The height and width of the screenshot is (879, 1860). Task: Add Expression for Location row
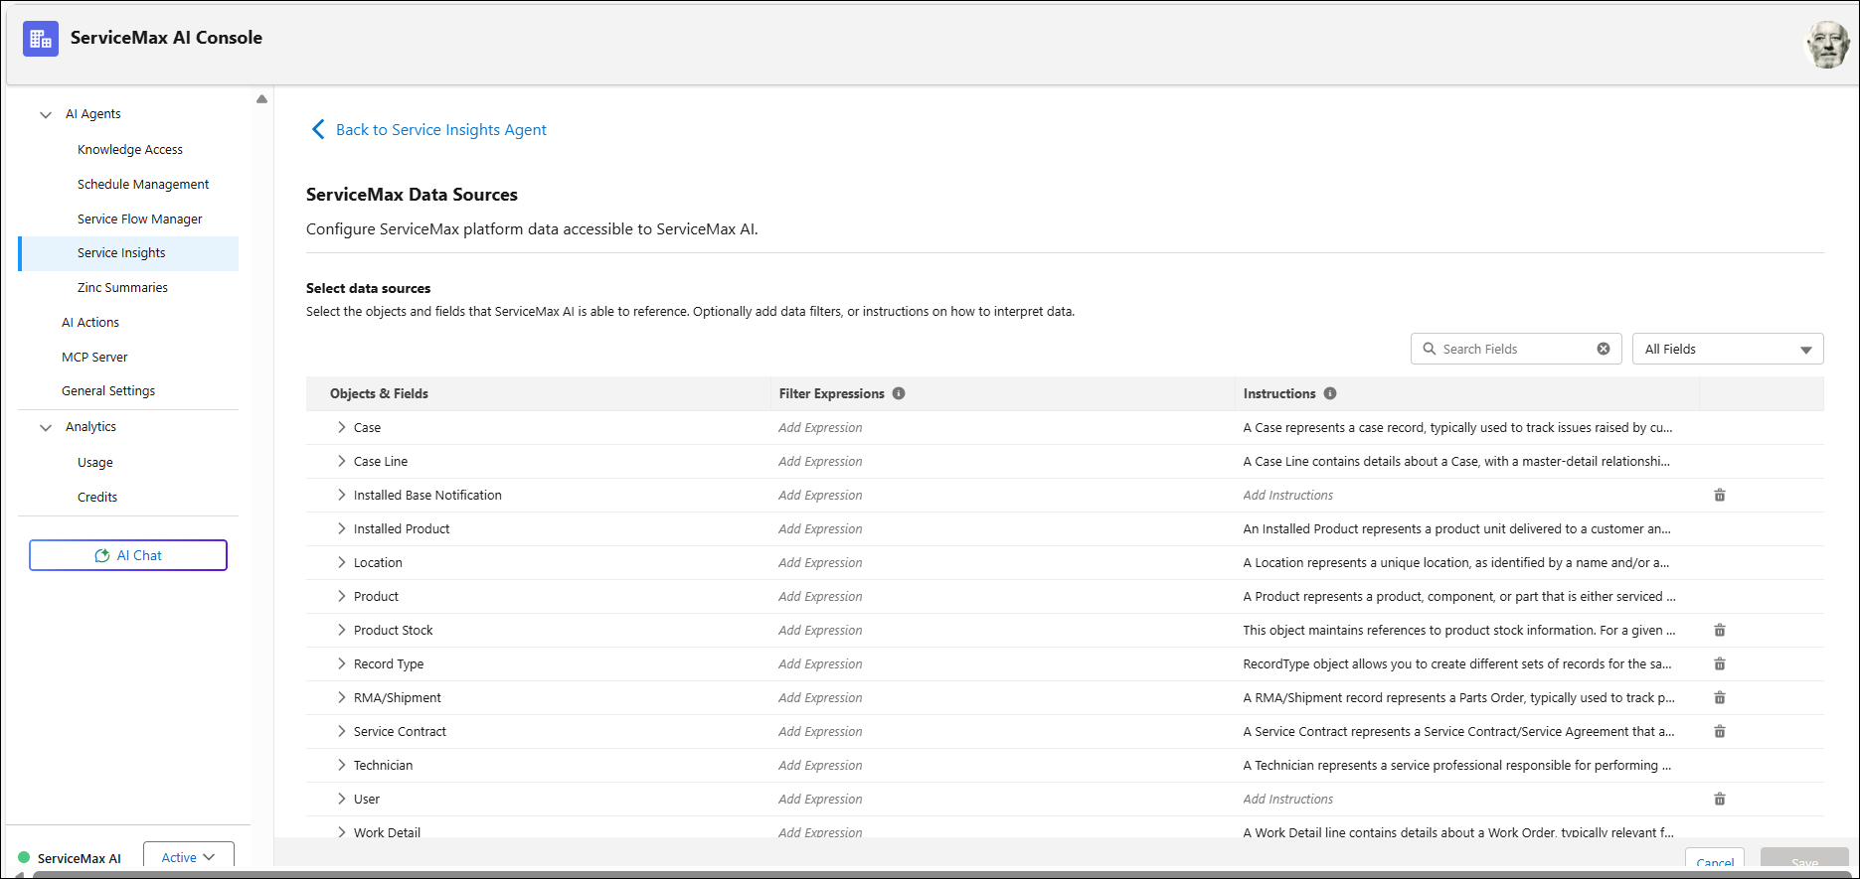820,562
